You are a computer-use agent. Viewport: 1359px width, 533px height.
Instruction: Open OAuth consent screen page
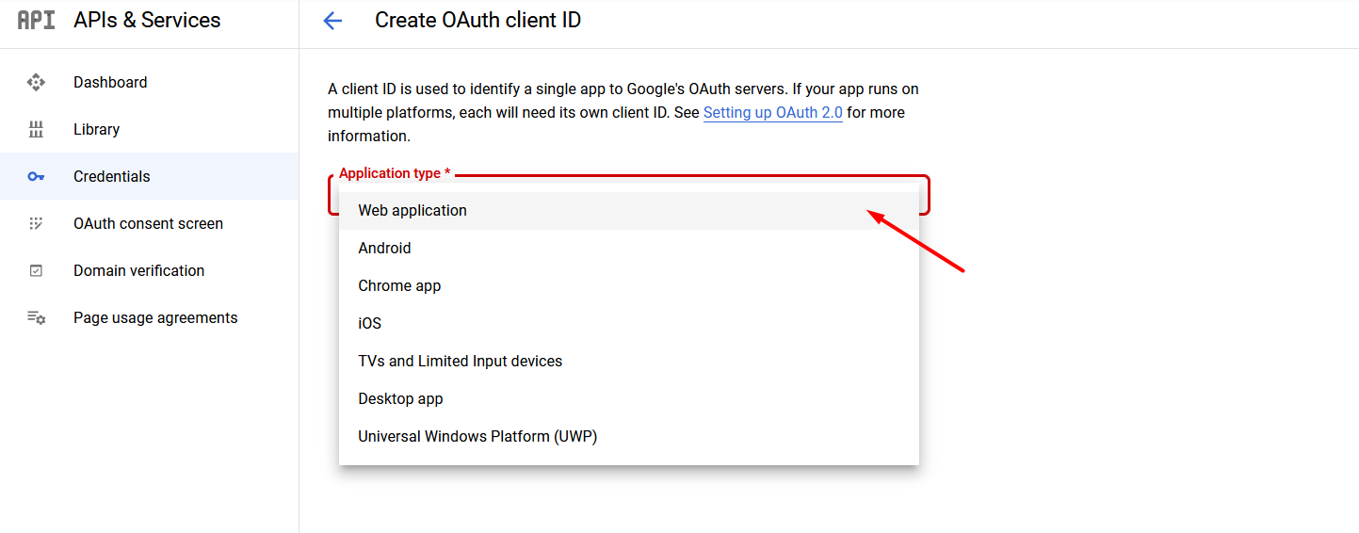149,223
